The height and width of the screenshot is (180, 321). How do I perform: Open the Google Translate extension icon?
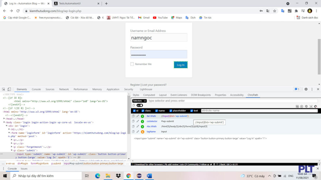283,11
